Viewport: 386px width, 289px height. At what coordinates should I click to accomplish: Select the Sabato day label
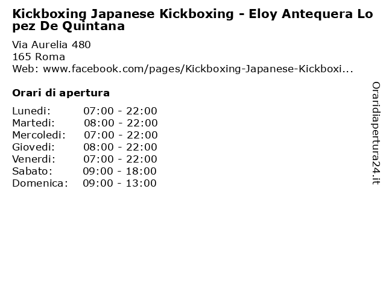[x=32, y=171]
